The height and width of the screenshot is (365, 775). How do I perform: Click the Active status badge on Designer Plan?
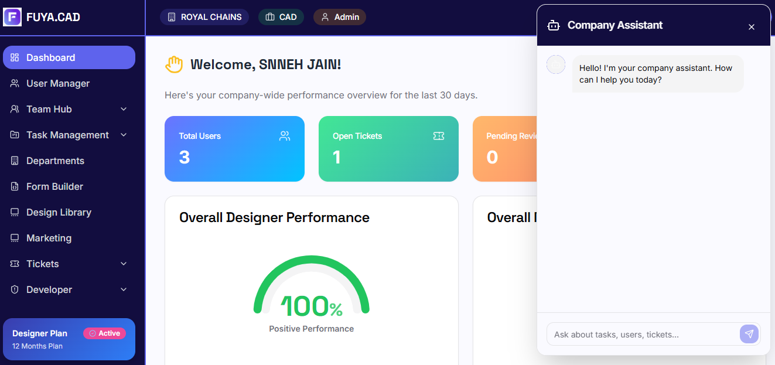click(x=104, y=333)
